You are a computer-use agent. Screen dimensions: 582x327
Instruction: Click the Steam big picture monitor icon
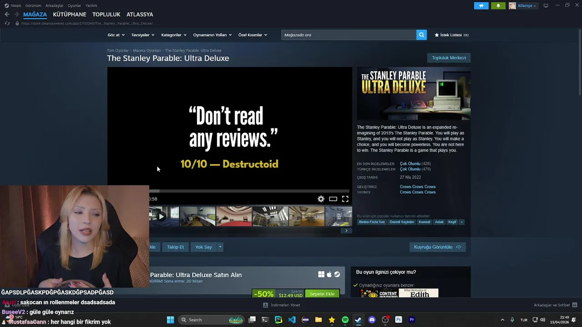click(x=546, y=5)
